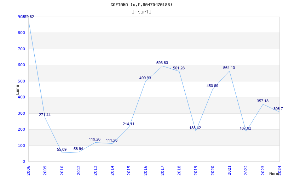Click the 400 value on Euro axis

tap(21, 97)
